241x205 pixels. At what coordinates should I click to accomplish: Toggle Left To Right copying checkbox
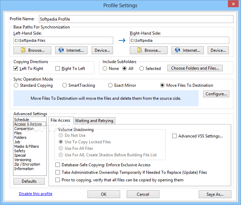click(16, 68)
